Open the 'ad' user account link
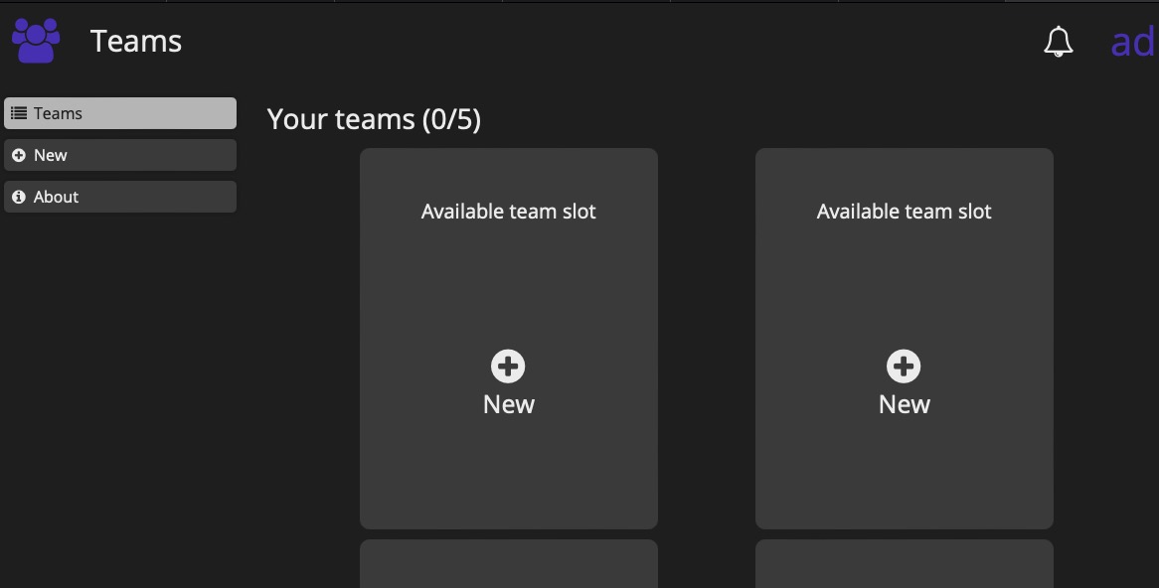 pos(1131,42)
